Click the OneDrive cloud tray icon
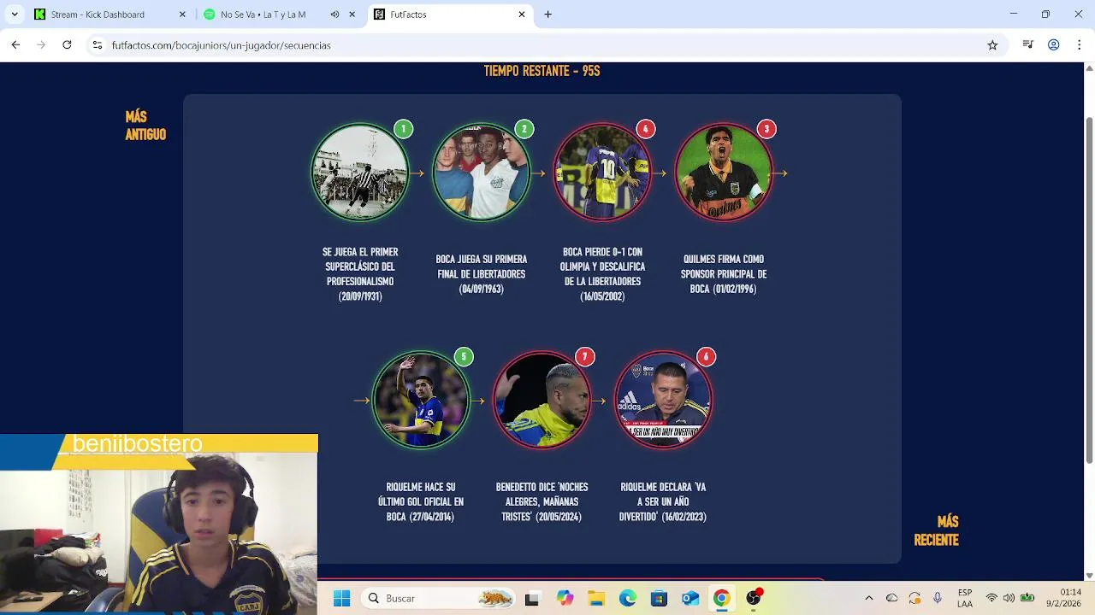This screenshot has width=1095, height=615. pyautogui.click(x=892, y=599)
